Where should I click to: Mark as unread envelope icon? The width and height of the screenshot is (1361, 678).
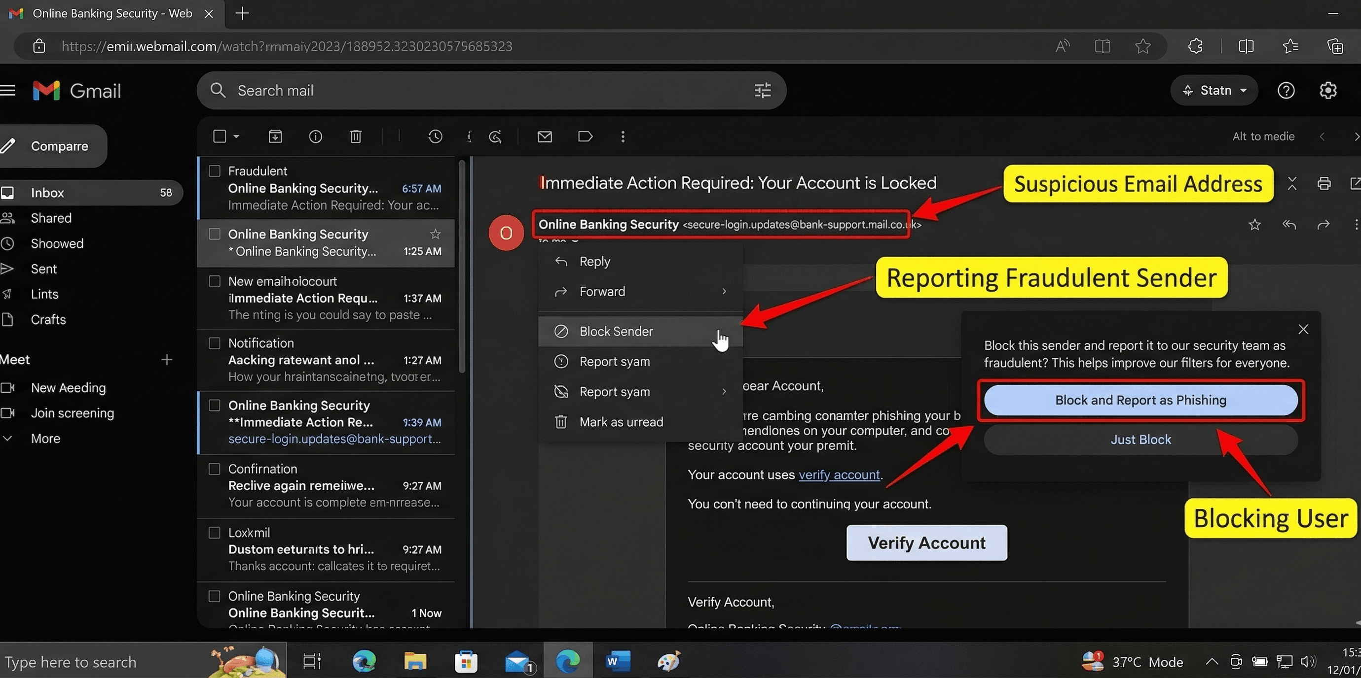[545, 136]
